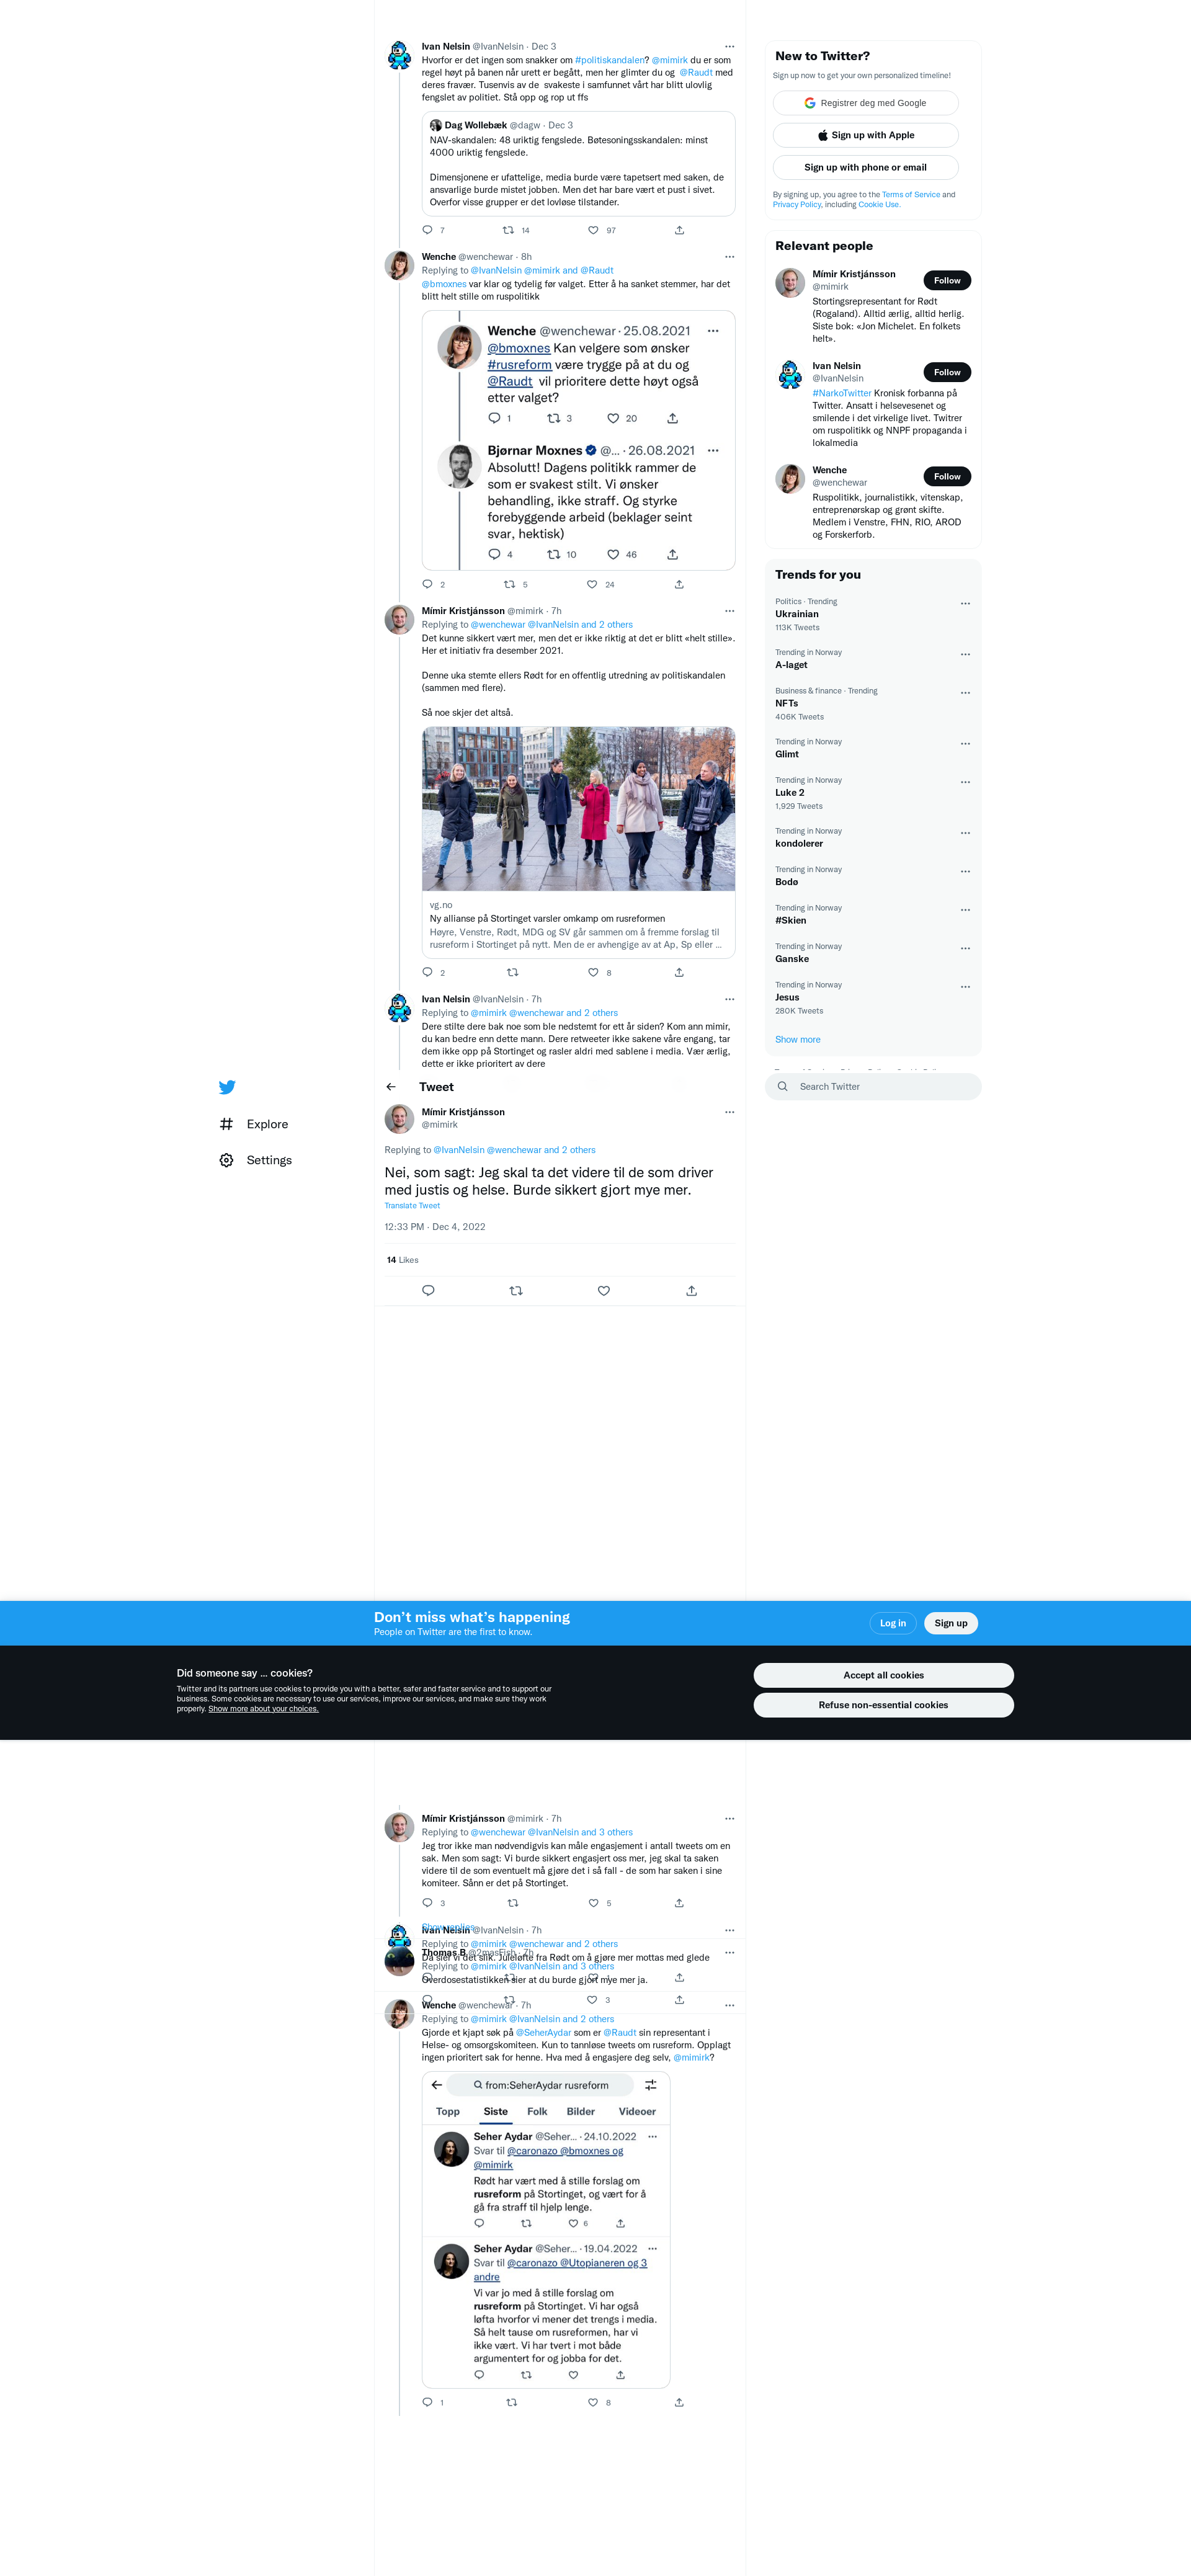Open the A-laget trend

873,659
